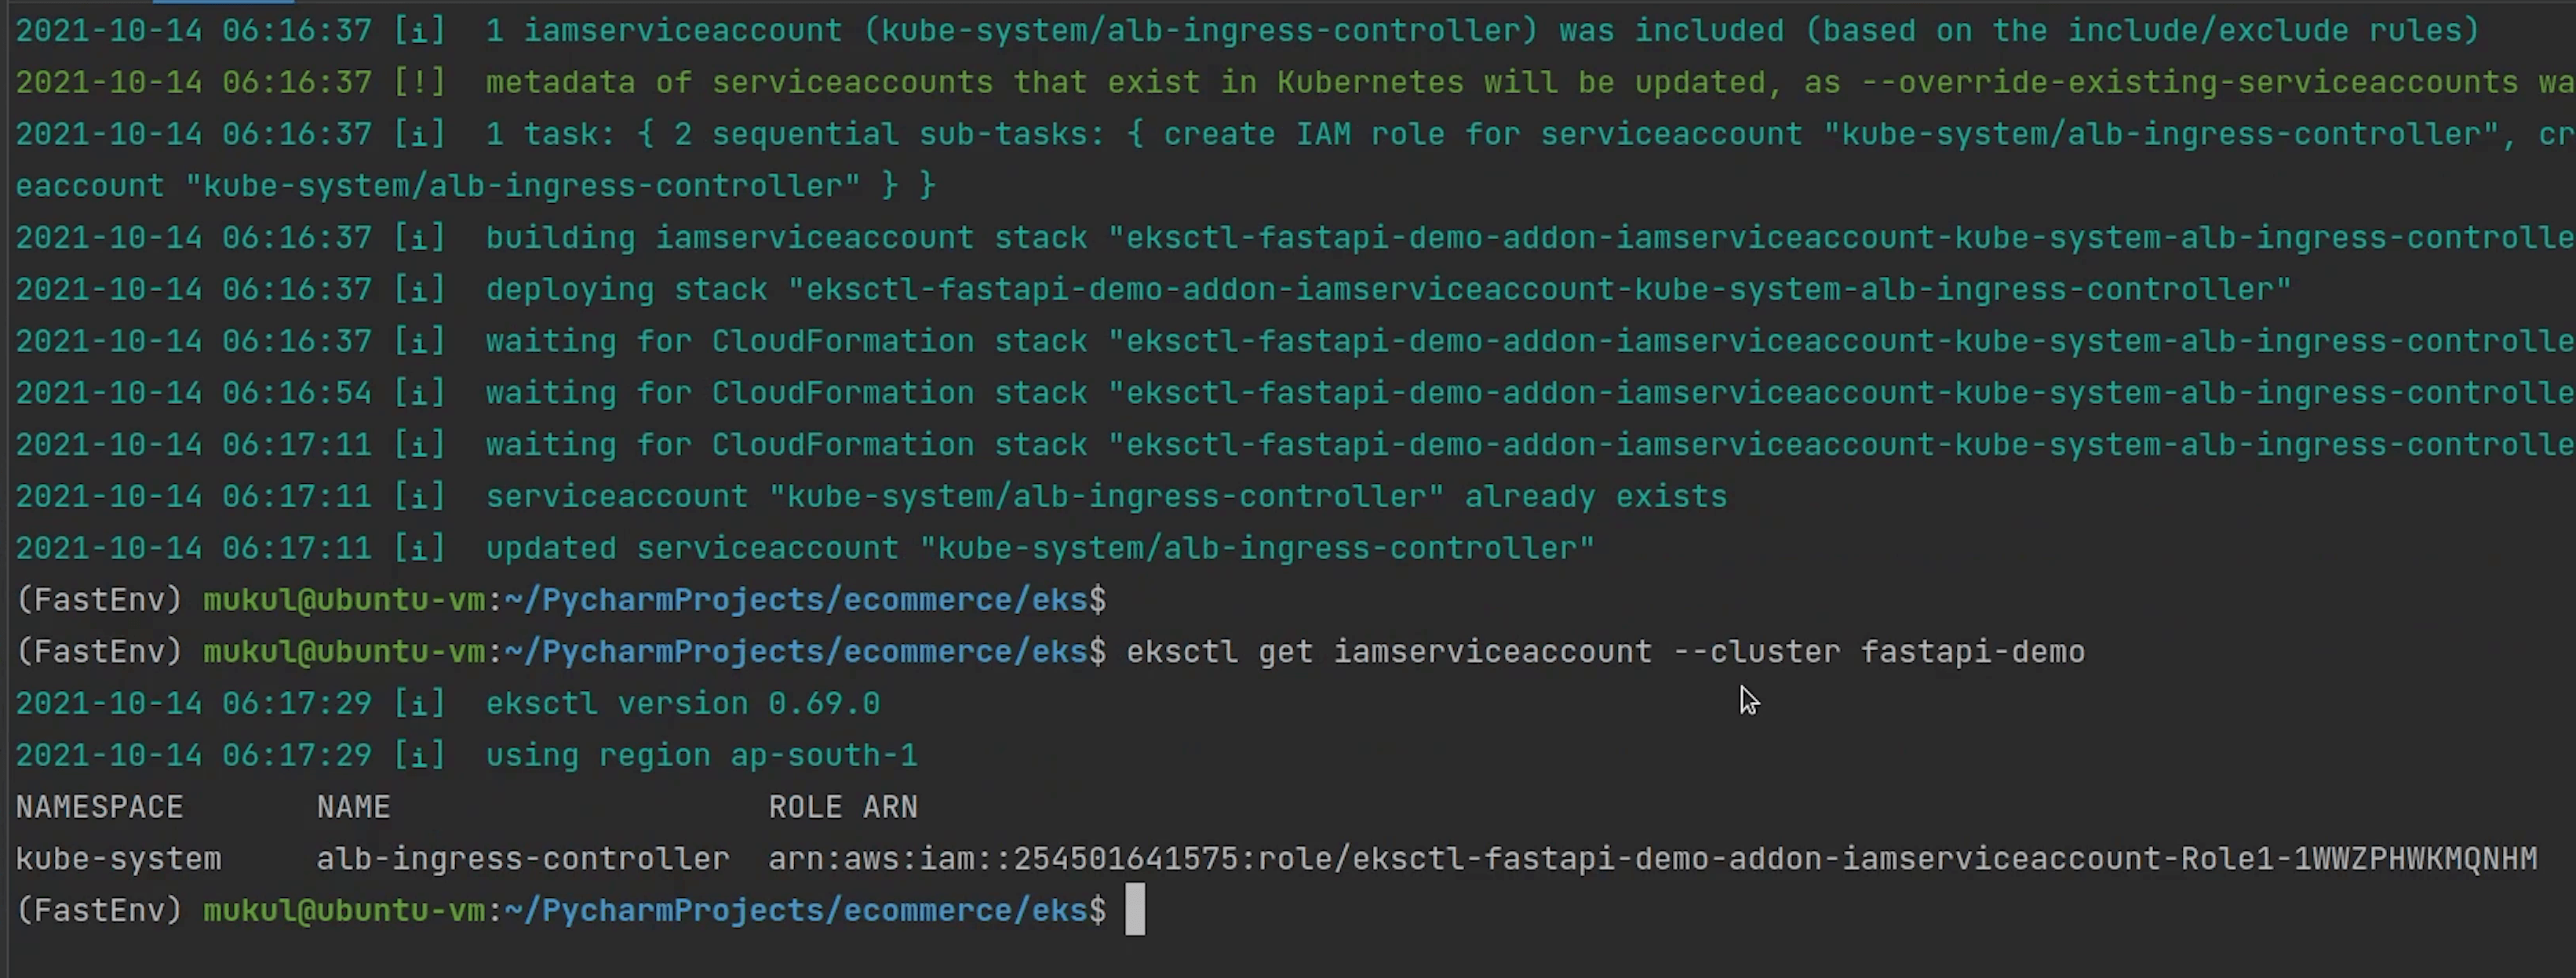2576x978 pixels.
Task: Click the "2 sequential sub-tasks" log text
Action: pyautogui.click(x=889, y=134)
